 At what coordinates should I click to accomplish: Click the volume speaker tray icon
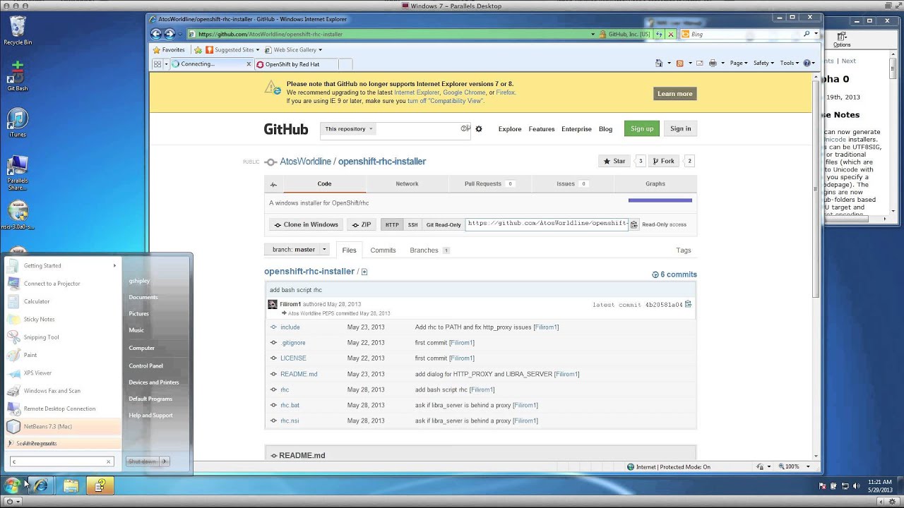[857, 485]
